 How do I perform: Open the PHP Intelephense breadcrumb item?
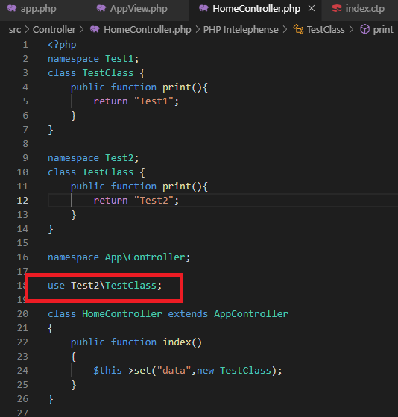click(241, 30)
